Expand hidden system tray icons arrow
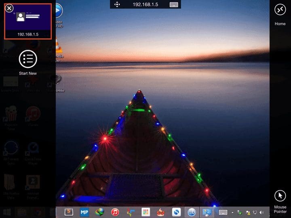The width and height of the screenshot is (291, 218). point(232,213)
